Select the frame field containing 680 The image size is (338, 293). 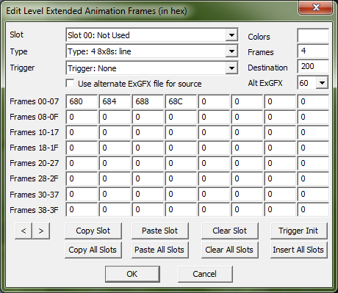coord(82,101)
